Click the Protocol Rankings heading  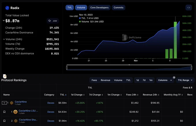[14, 80]
